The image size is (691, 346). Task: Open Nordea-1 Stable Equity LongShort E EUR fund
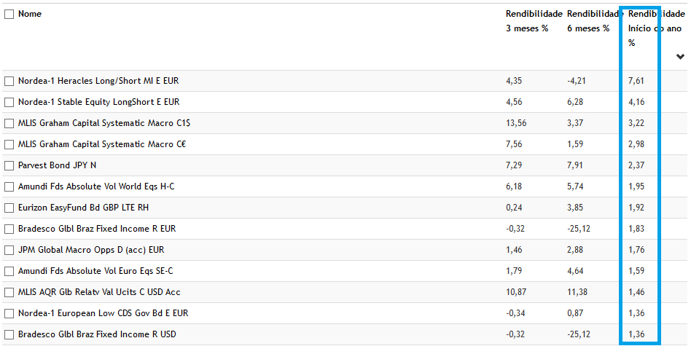point(98,102)
